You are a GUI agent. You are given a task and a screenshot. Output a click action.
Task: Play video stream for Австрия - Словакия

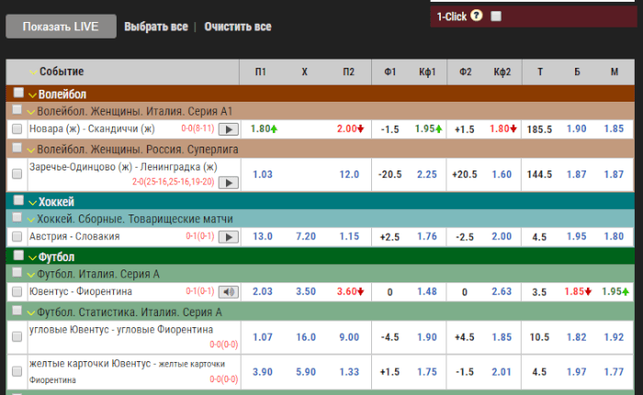point(227,236)
